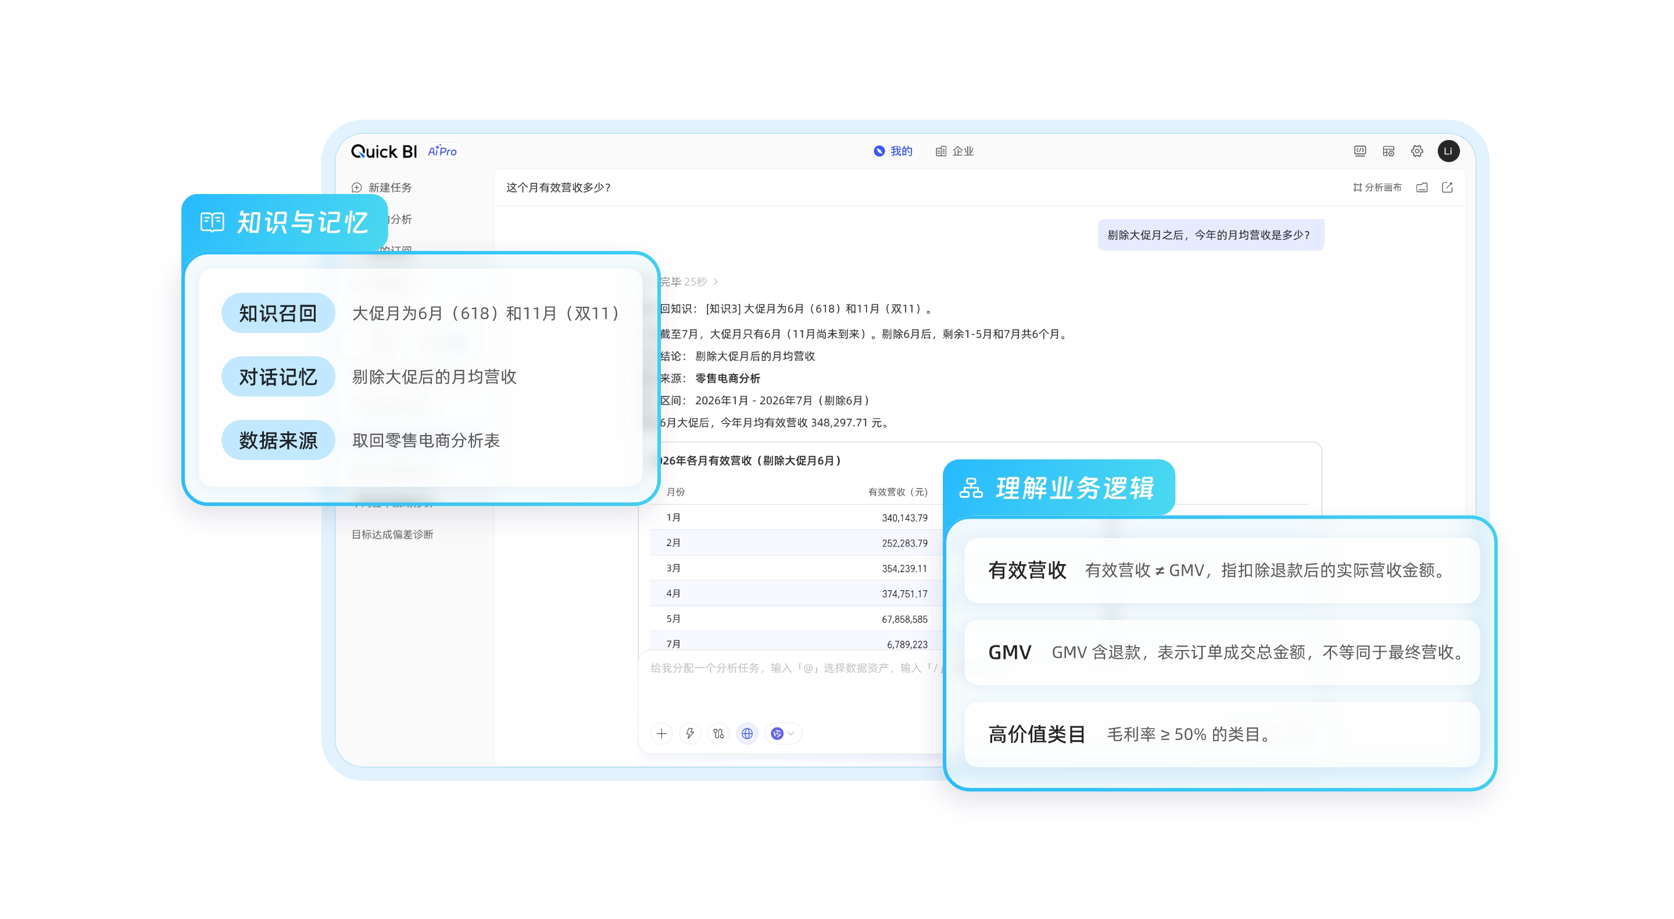Image resolution: width=1674 pixels, height=919 pixels.
Task: Expand the 完毕 25秒 reasoning chevron
Action: [716, 282]
